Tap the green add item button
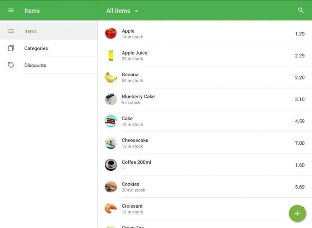 click(297, 213)
